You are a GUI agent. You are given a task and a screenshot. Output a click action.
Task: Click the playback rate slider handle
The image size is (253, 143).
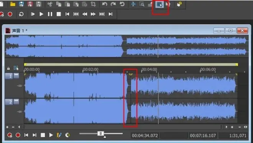(100, 133)
